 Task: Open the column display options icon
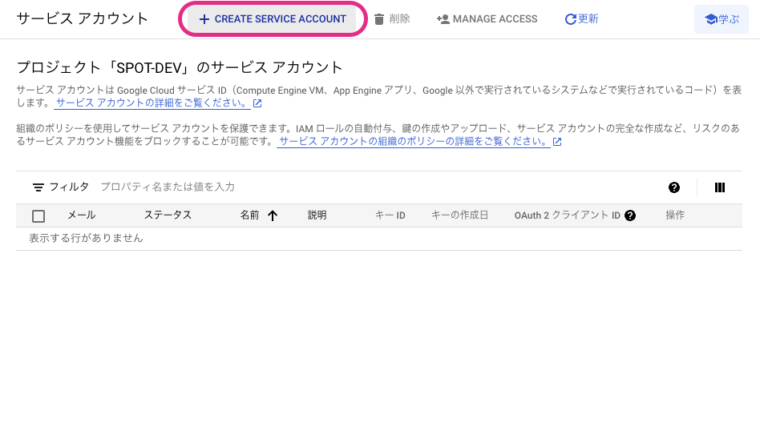point(720,187)
